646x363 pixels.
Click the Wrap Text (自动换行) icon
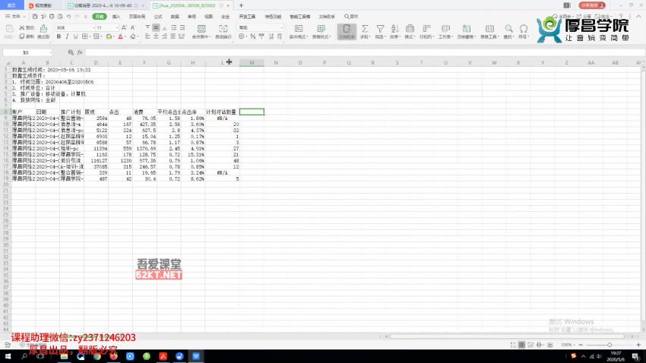(224, 30)
